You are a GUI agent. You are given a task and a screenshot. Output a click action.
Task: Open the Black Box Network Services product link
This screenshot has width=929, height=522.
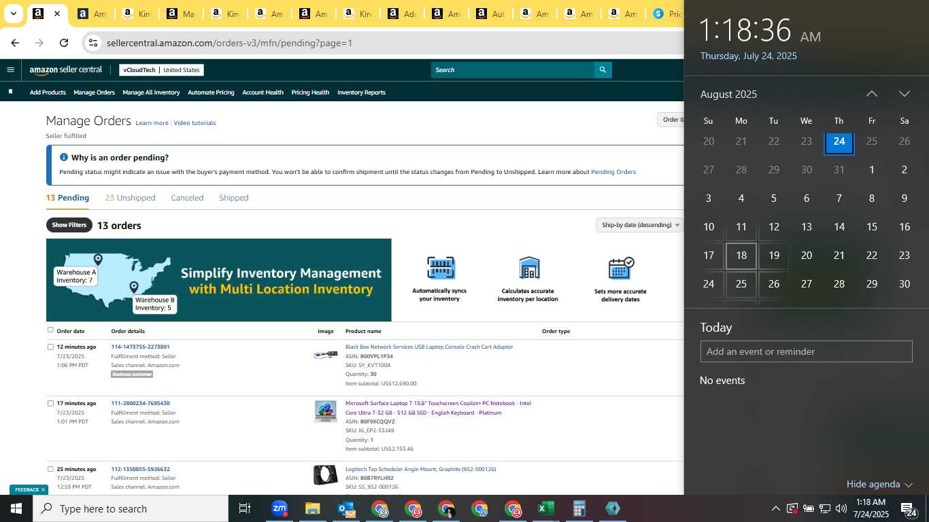click(x=429, y=347)
